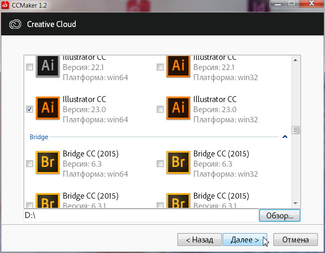325x253 pixels.
Task: Click the scrollbar down arrow
Action: click(x=295, y=204)
